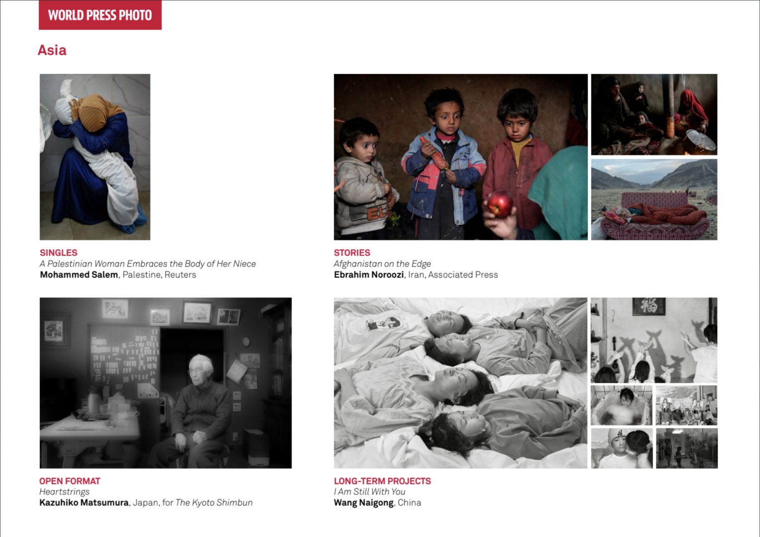Click the LONG-TERM PROJECTS category label

click(x=382, y=481)
